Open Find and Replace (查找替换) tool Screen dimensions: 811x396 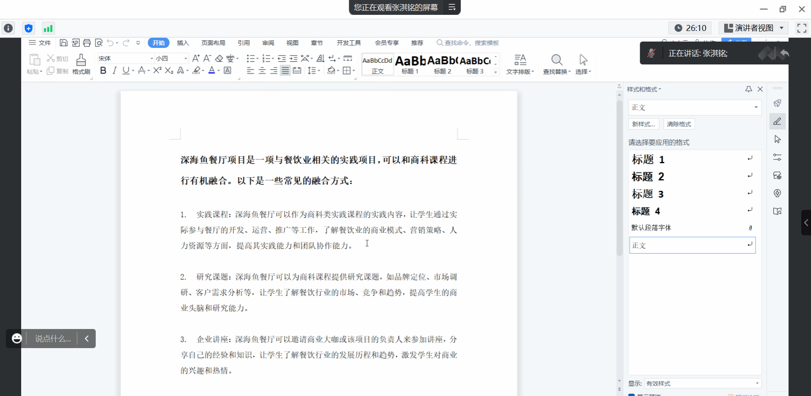(x=557, y=64)
